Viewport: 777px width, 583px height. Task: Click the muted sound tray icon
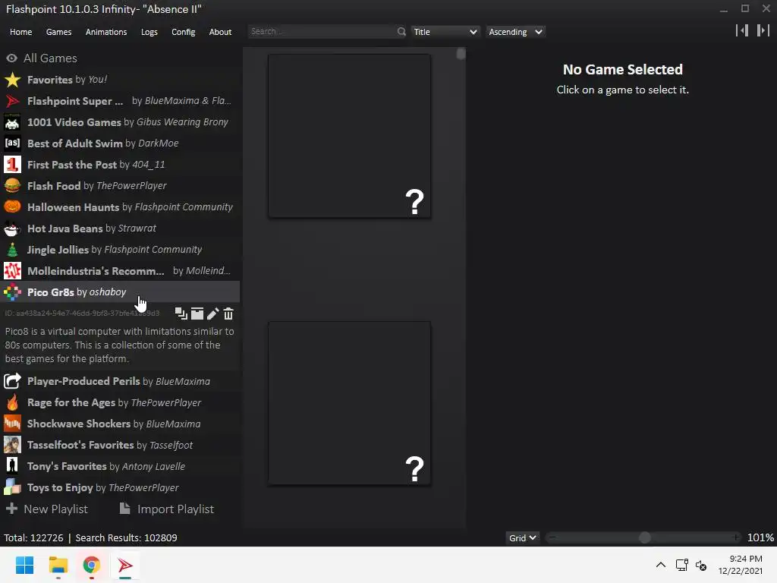click(x=701, y=565)
